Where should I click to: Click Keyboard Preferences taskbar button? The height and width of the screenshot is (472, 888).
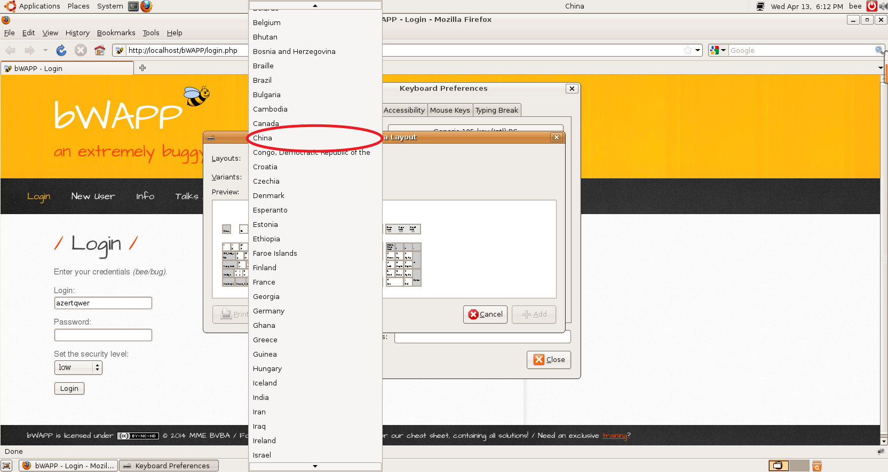[x=169, y=466]
